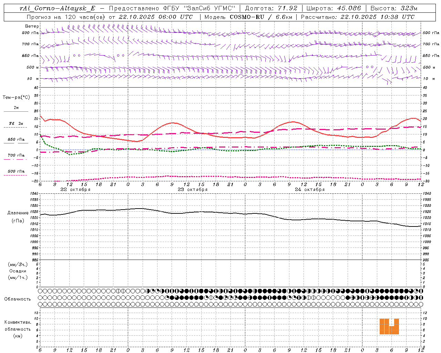Click the (мм/1ч.) precipitation unit label

click(18, 278)
